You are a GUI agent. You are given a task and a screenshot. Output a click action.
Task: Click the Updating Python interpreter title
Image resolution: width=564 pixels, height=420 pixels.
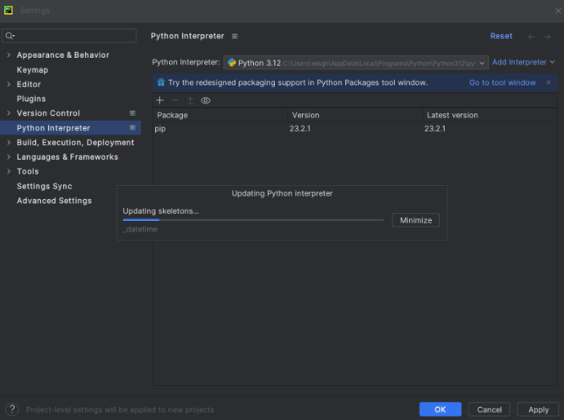282,193
